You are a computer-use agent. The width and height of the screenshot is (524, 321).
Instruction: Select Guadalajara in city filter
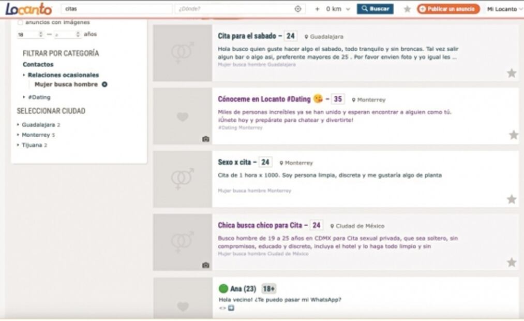[38, 125]
